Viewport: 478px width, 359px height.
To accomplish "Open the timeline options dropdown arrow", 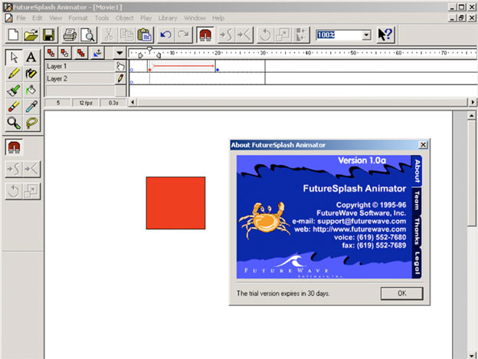I will tap(120, 53).
